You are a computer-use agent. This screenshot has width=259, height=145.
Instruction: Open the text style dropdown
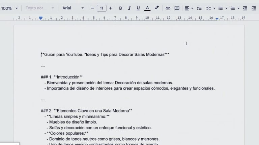[x=40, y=8]
